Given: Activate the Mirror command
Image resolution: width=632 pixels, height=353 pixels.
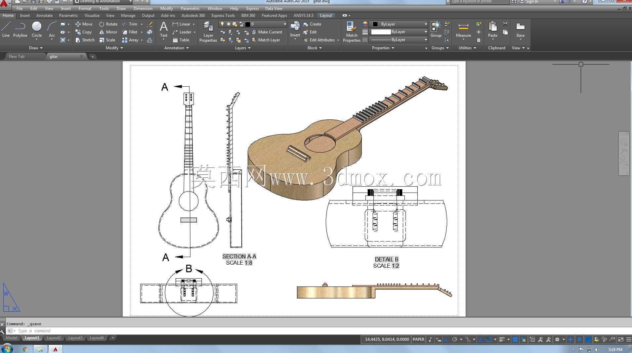Looking at the screenshot, I should pos(108,32).
